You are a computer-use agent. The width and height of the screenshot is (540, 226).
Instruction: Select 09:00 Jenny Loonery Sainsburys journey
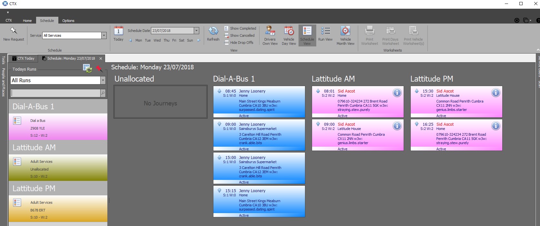coord(259,135)
